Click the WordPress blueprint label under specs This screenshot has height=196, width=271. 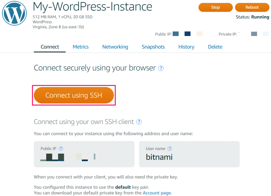coord(42,22)
